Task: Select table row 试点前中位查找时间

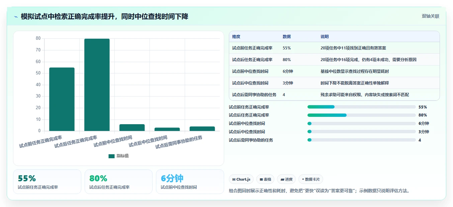Action: [x=334, y=71]
